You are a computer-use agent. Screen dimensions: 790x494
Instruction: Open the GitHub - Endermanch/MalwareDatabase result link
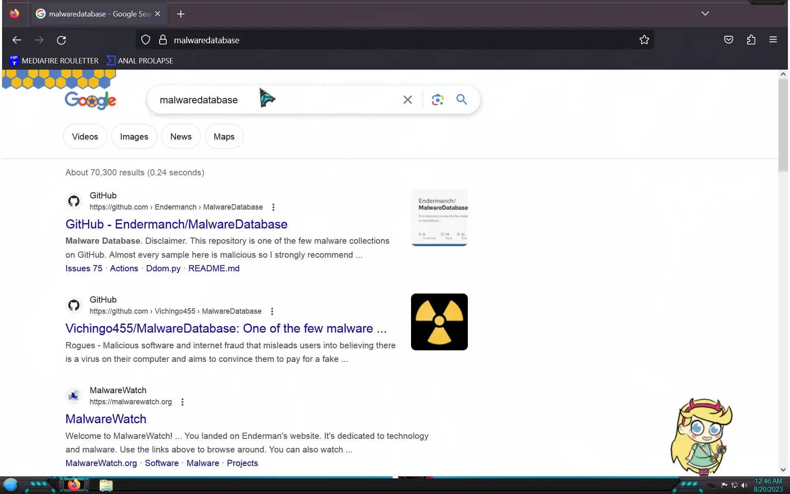coord(176,224)
